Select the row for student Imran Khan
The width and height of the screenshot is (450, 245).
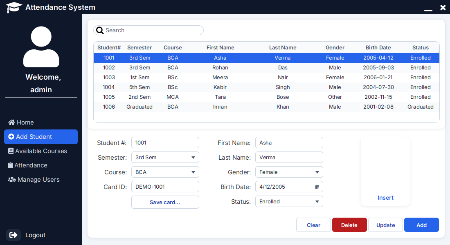point(266,107)
